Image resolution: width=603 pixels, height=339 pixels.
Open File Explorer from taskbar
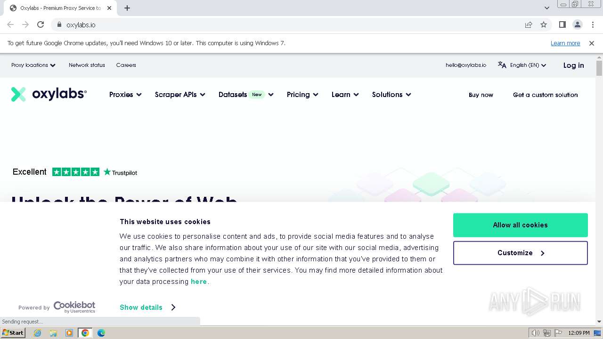pos(53,333)
